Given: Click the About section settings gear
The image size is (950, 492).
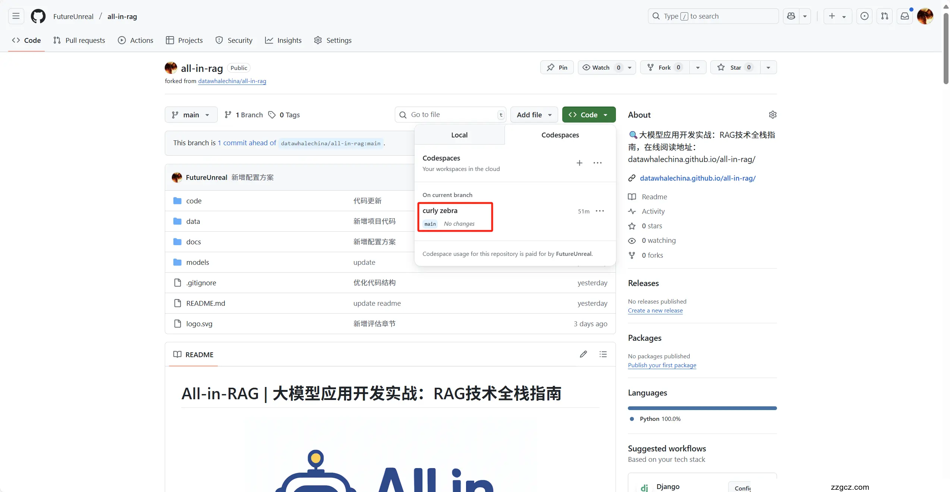Looking at the screenshot, I should point(773,115).
